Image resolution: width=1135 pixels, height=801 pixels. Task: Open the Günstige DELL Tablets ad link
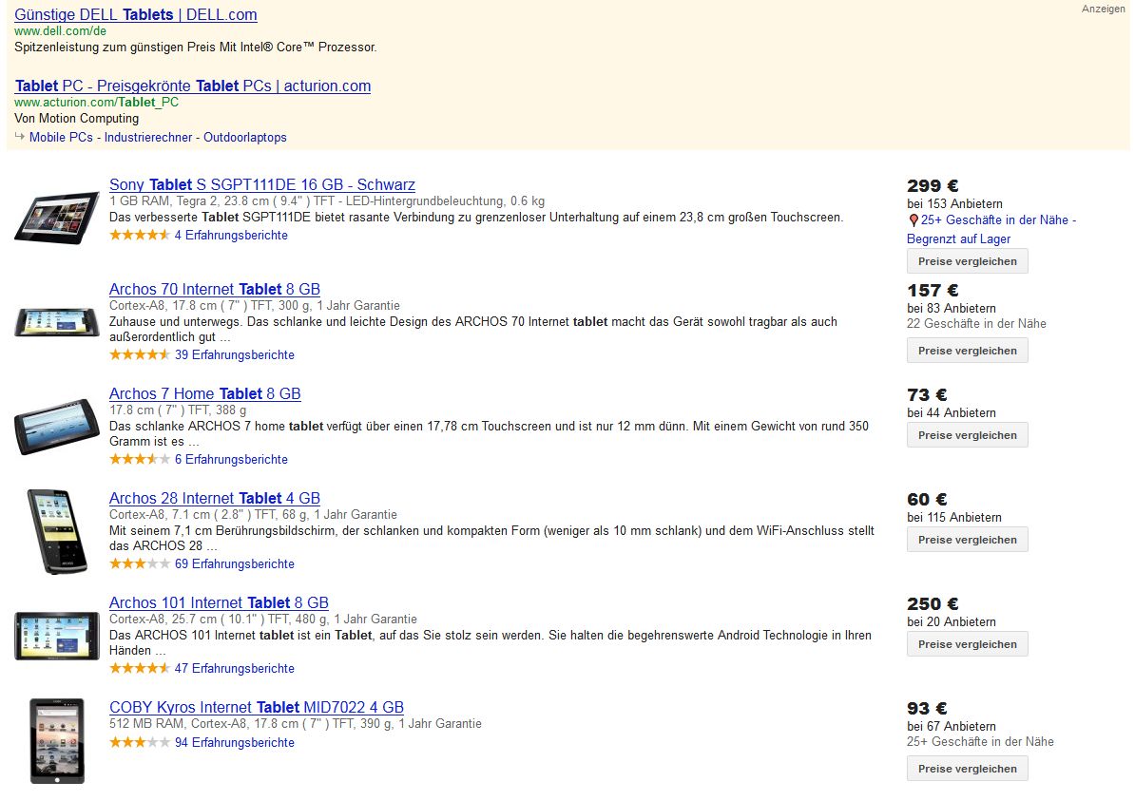135,14
